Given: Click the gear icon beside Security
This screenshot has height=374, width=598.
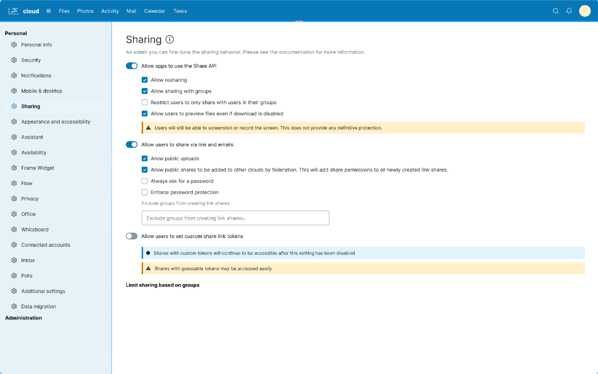Looking at the screenshot, I should click(x=14, y=60).
